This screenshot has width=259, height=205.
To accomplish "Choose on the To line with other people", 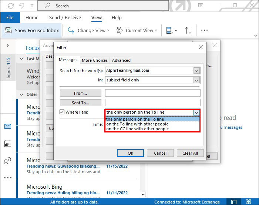I will point(152,124).
